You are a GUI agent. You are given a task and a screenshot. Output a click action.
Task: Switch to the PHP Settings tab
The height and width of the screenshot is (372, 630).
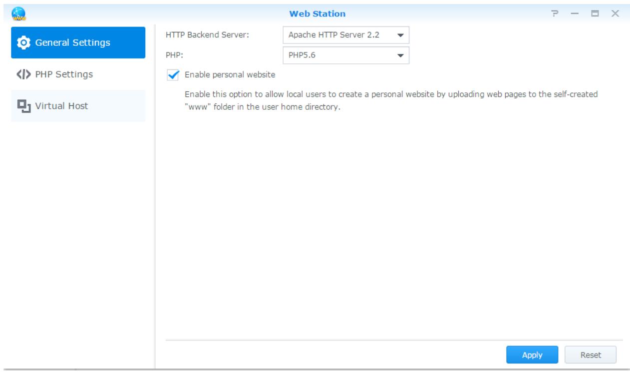point(78,74)
